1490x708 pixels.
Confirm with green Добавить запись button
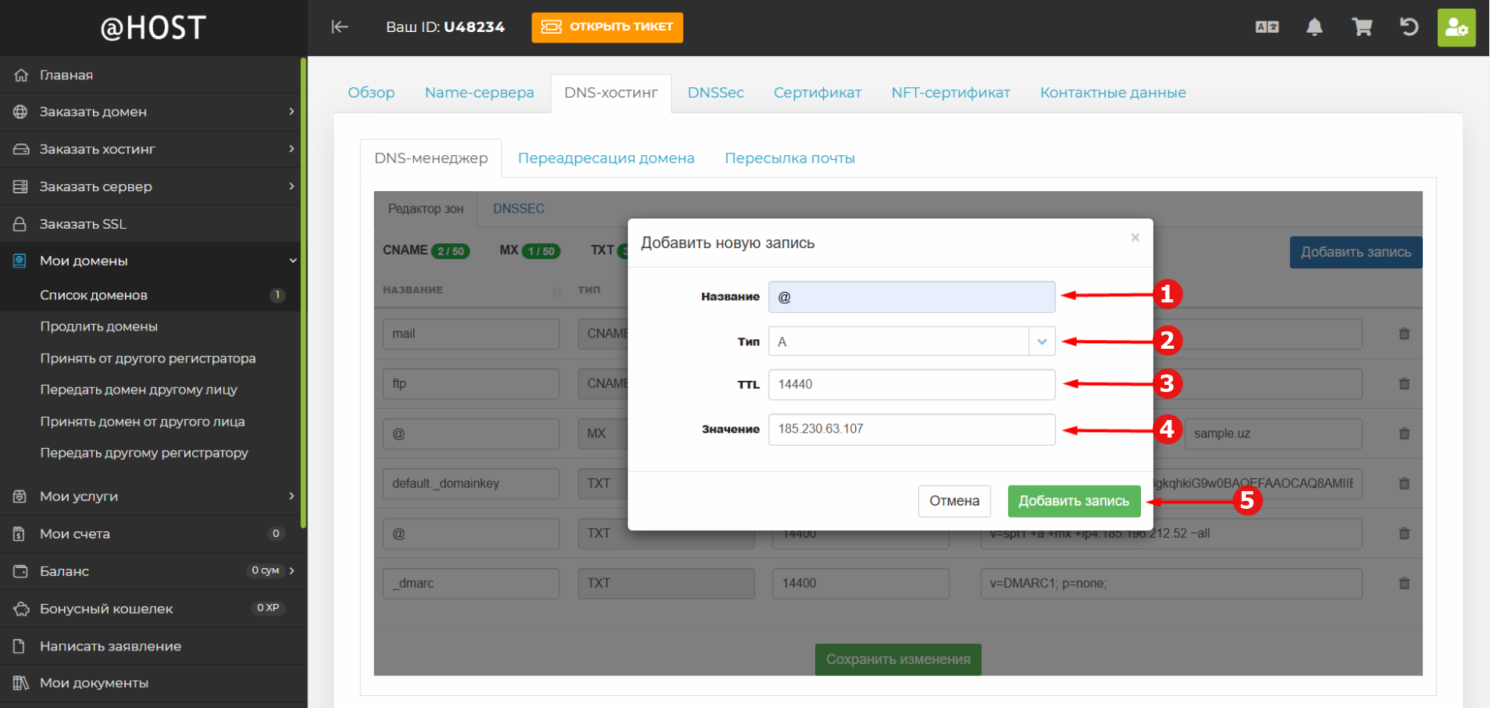pos(1074,501)
